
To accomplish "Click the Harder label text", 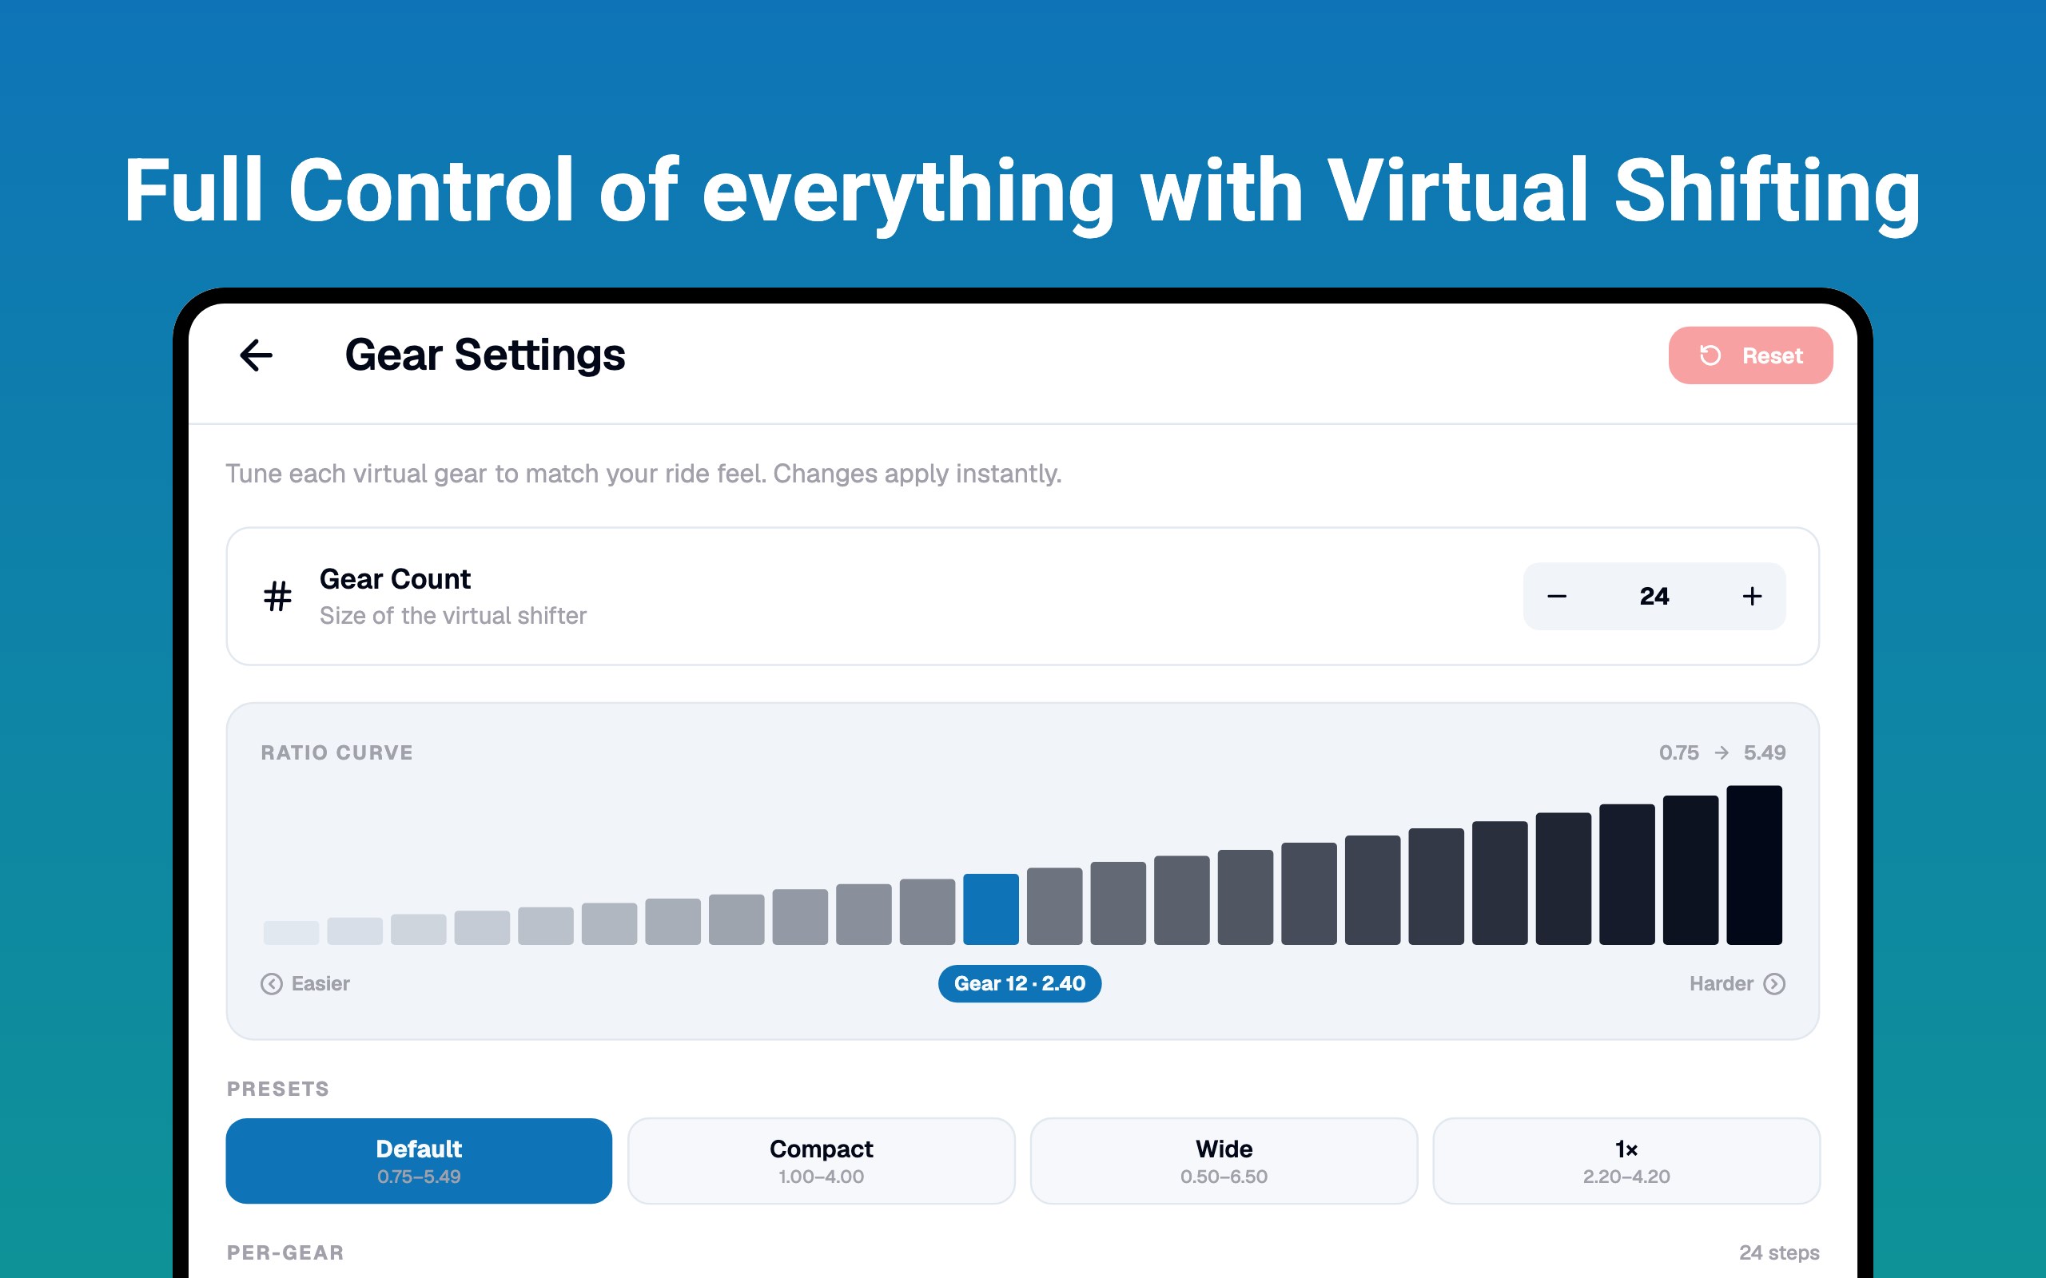I will (1722, 984).
